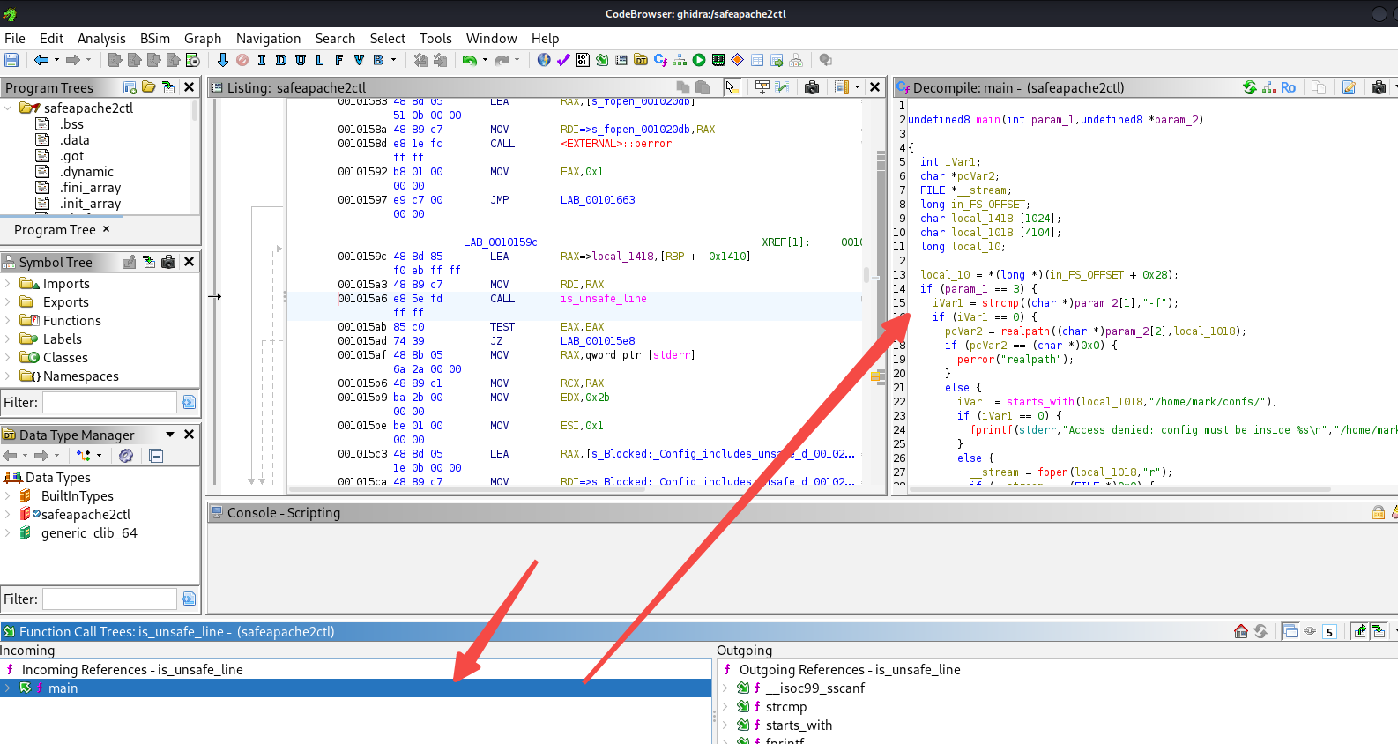The image size is (1398, 744).
Task: Click the F next-function navigation icon
Action: [x=338, y=60]
